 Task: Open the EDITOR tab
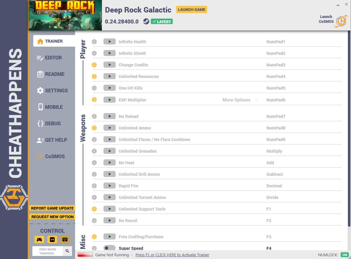54,58
